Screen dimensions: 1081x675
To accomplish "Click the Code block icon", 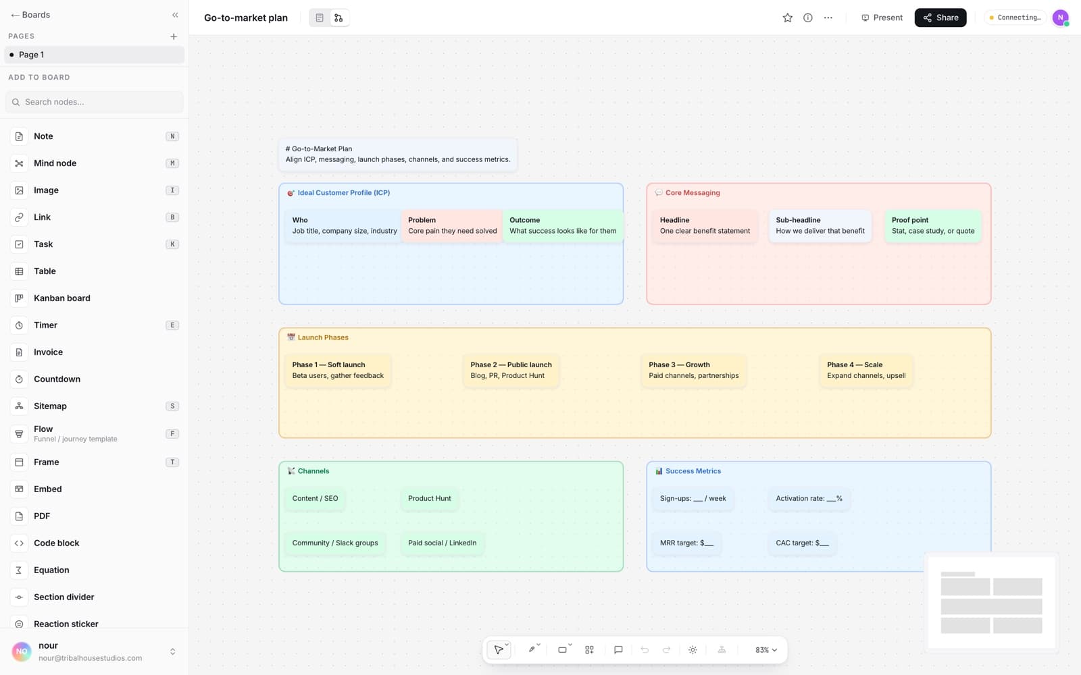I will click(19, 543).
